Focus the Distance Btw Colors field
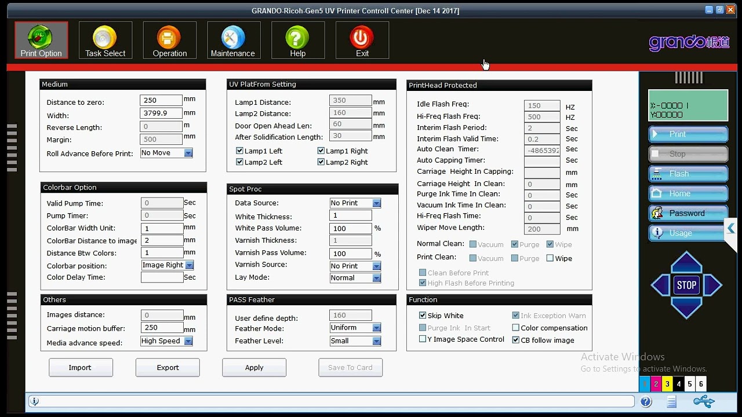The width and height of the screenshot is (742, 417). click(162, 253)
